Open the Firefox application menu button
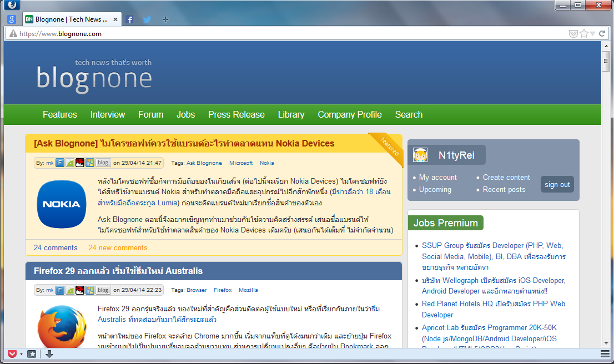614x364 pixels. tap(12, 4)
